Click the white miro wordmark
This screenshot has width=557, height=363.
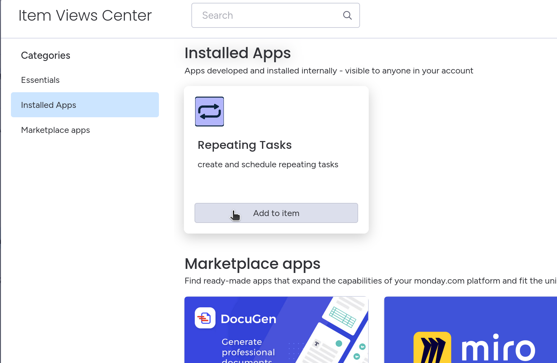click(498, 348)
